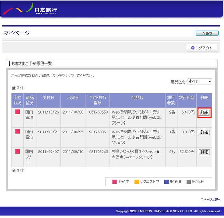Open the ヘルプ help button
The height and width of the screenshot is (218, 224).
(207, 33)
